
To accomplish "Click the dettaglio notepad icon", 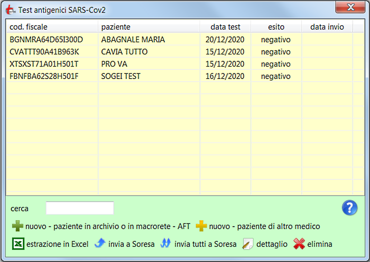I will (248, 244).
